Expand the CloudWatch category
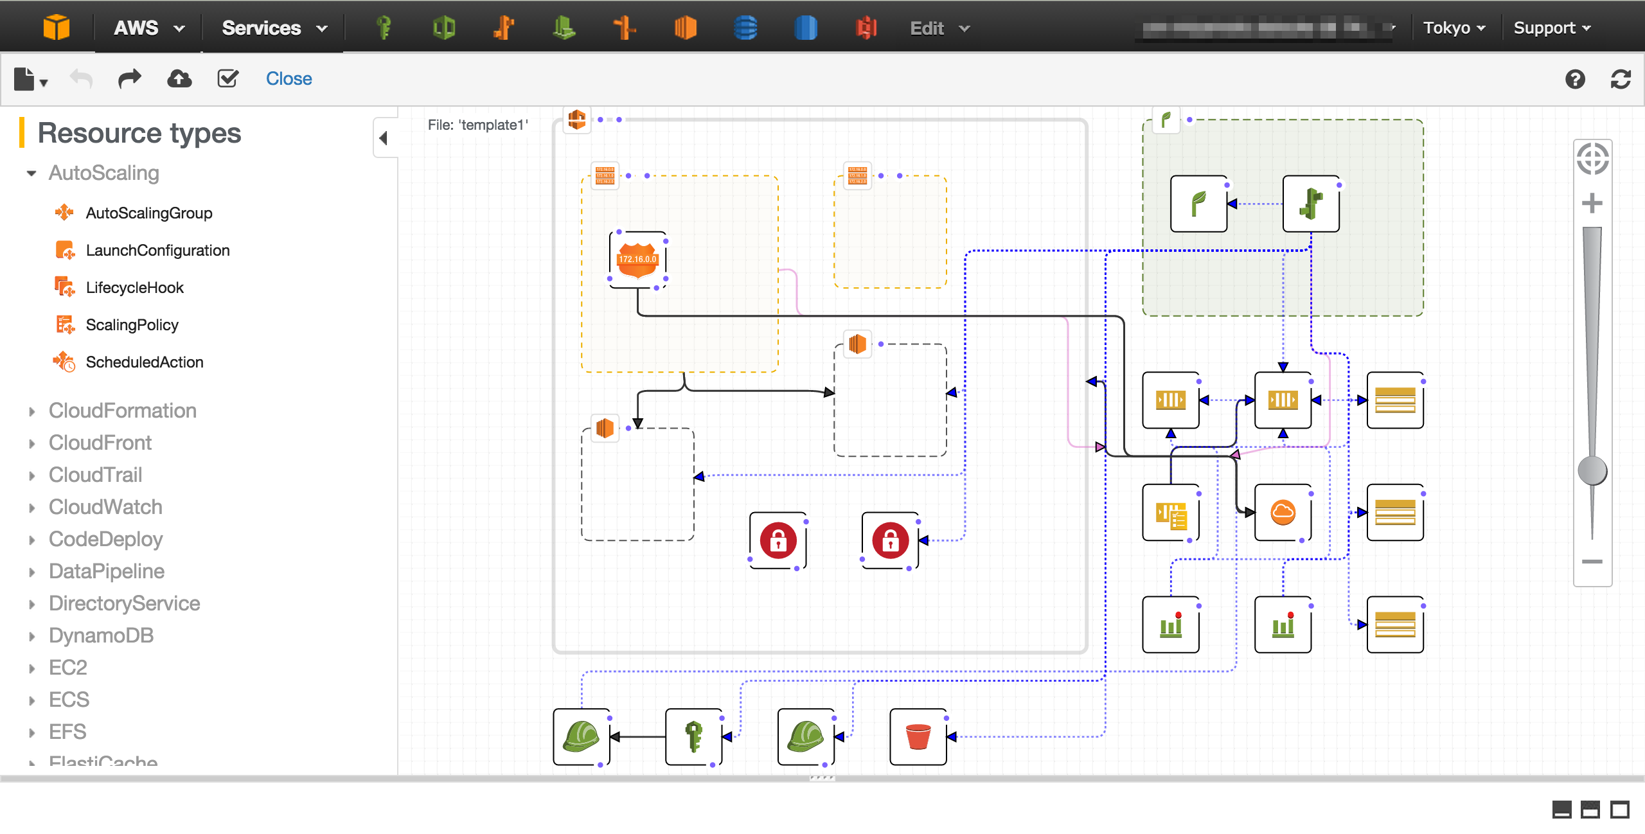The width and height of the screenshot is (1645, 834). pyautogui.click(x=31, y=508)
